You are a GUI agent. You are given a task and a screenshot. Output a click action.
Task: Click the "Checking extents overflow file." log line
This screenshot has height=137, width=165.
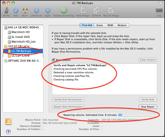72,76
